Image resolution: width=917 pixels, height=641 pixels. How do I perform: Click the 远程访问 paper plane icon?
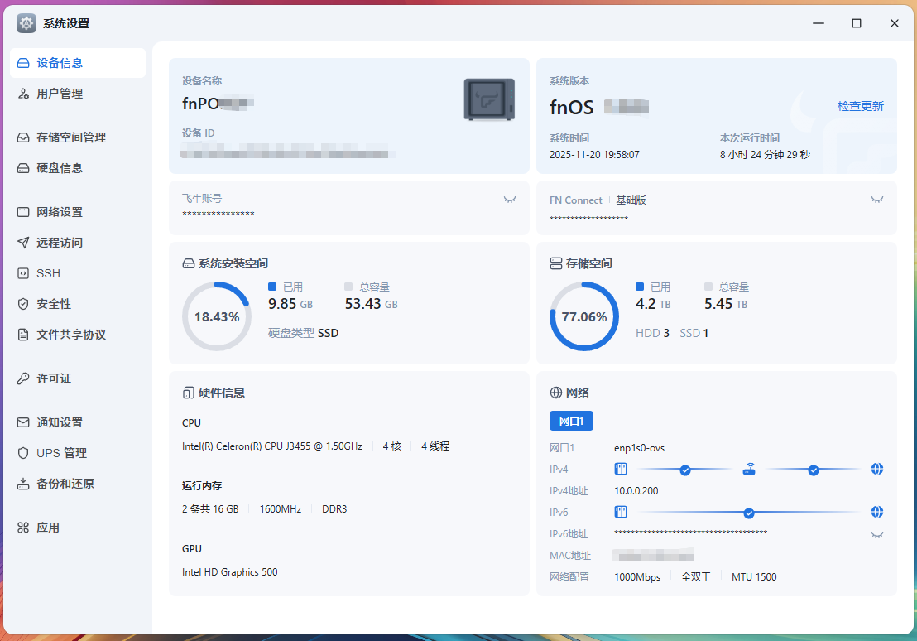[x=23, y=243]
